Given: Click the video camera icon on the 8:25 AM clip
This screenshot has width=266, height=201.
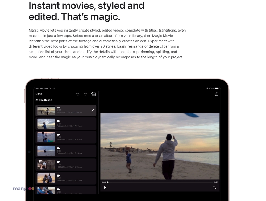Looking at the screenshot, I should click(59, 162).
